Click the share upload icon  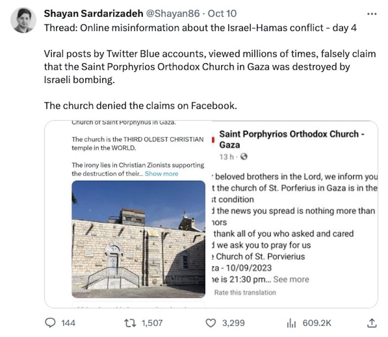point(372,323)
